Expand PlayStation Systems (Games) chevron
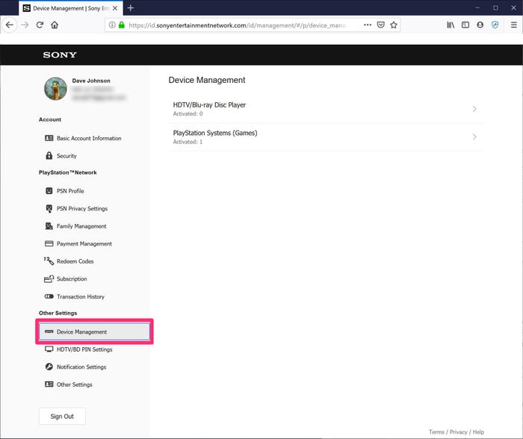This screenshot has width=523, height=439. [x=474, y=137]
